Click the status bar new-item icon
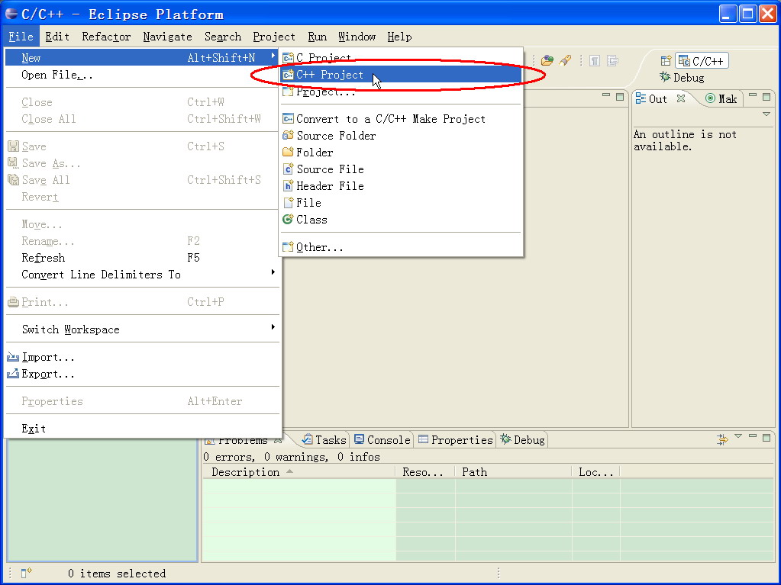The height and width of the screenshot is (585, 781). 27,573
